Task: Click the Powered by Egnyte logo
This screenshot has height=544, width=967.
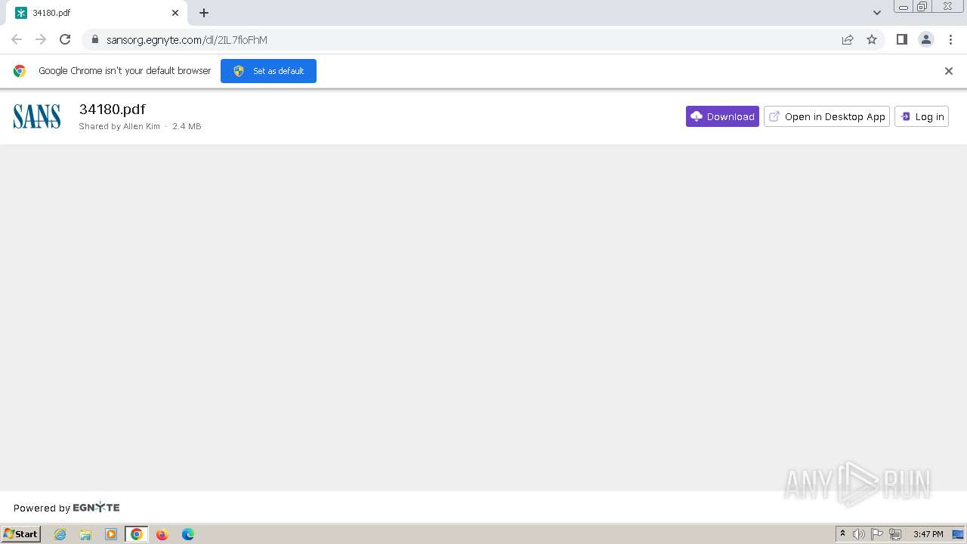Action: pos(96,508)
